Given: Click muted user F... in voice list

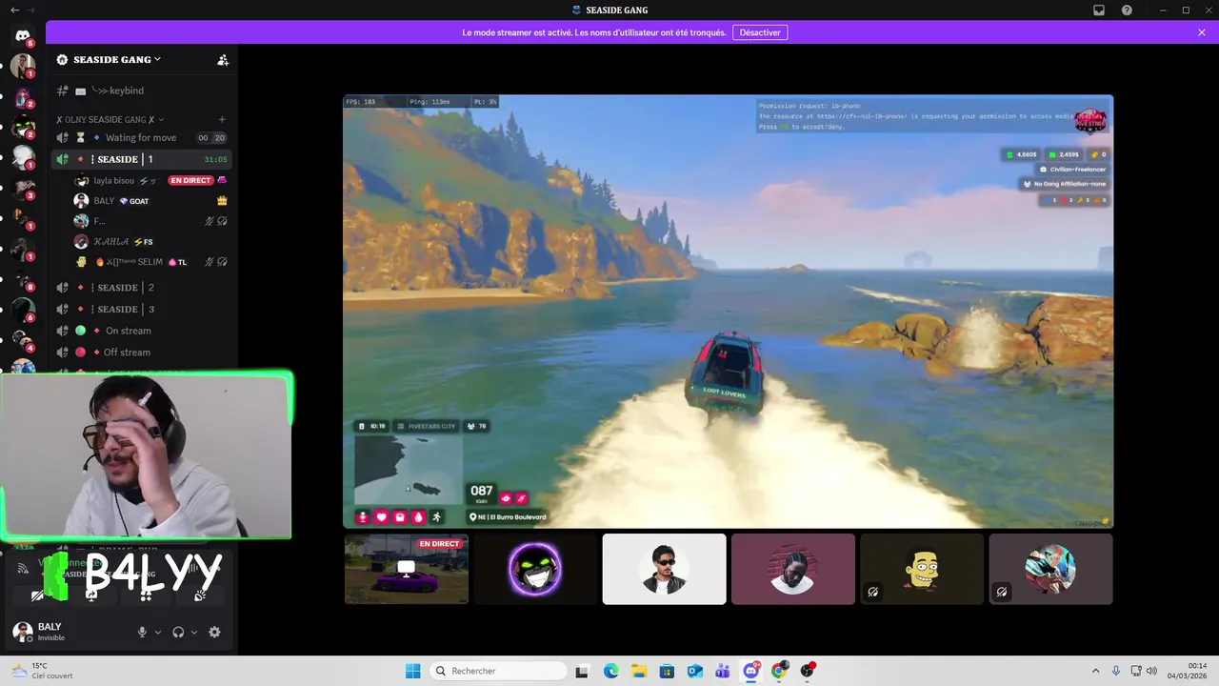Looking at the screenshot, I should [x=151, y=221].
